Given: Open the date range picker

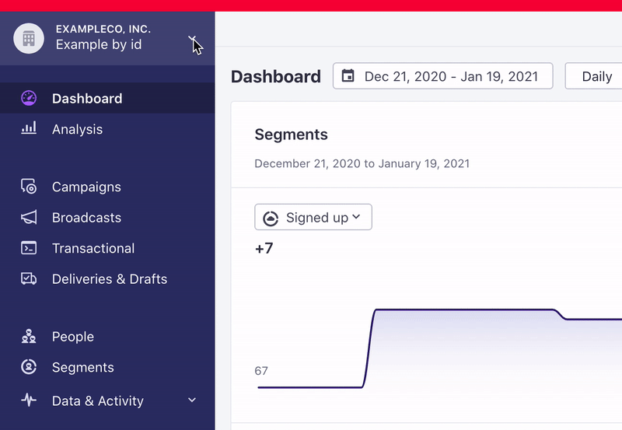Looking at the screenshot, I should (442, 76).
